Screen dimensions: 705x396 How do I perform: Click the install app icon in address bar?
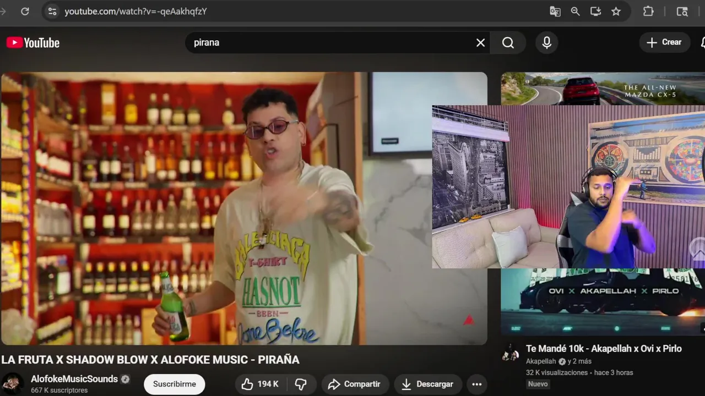pyautogui.click(x=595, y=11)
